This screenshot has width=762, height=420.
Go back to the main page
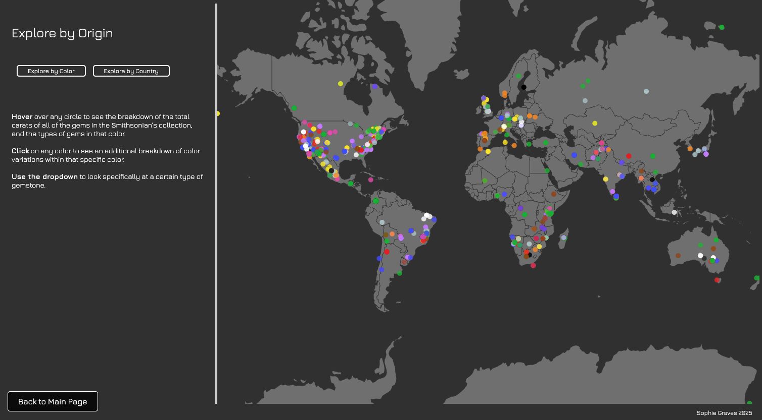coord(53,401)
